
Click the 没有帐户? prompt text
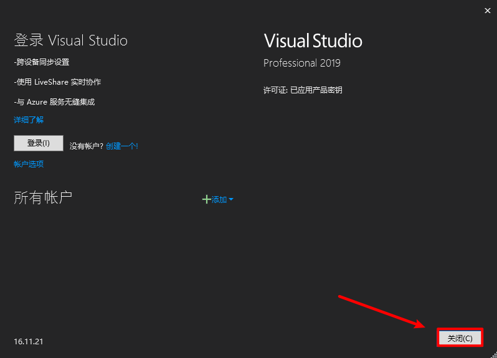[x=86, y=146]
